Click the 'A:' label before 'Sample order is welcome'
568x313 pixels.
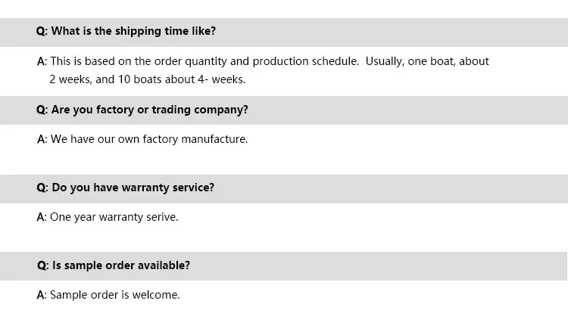[42, 295]
